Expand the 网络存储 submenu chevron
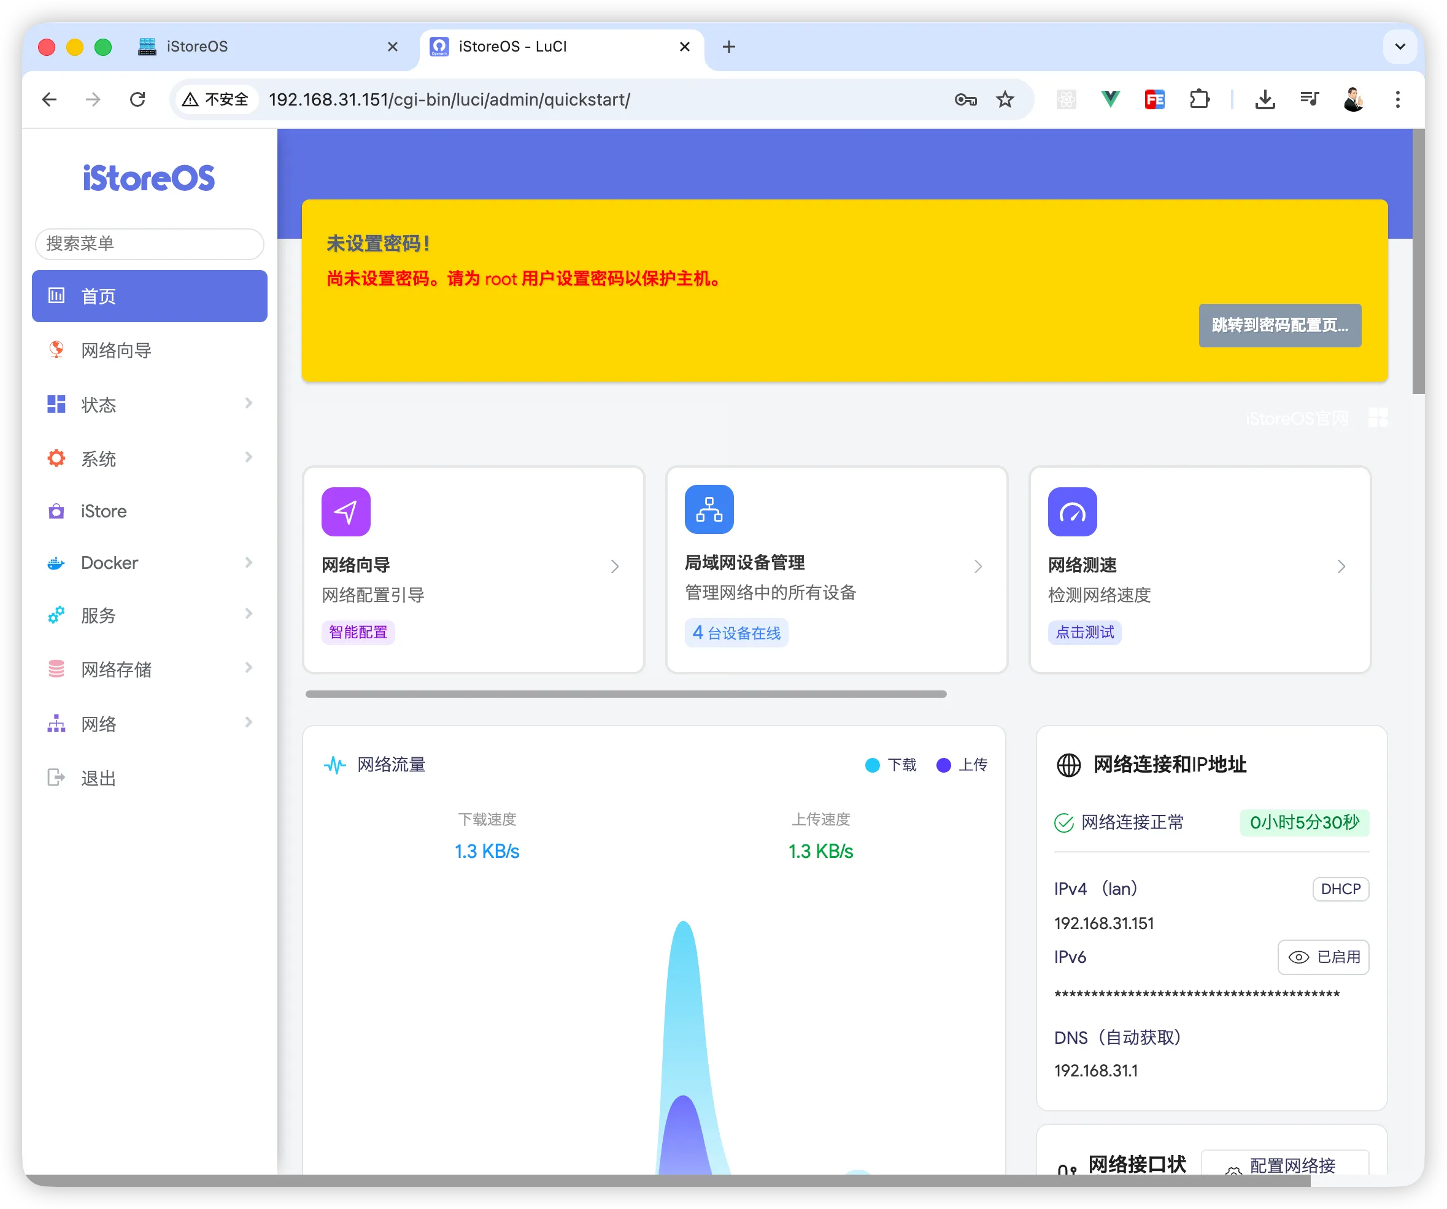1447x1209 pixels. (x=249, y=667)
